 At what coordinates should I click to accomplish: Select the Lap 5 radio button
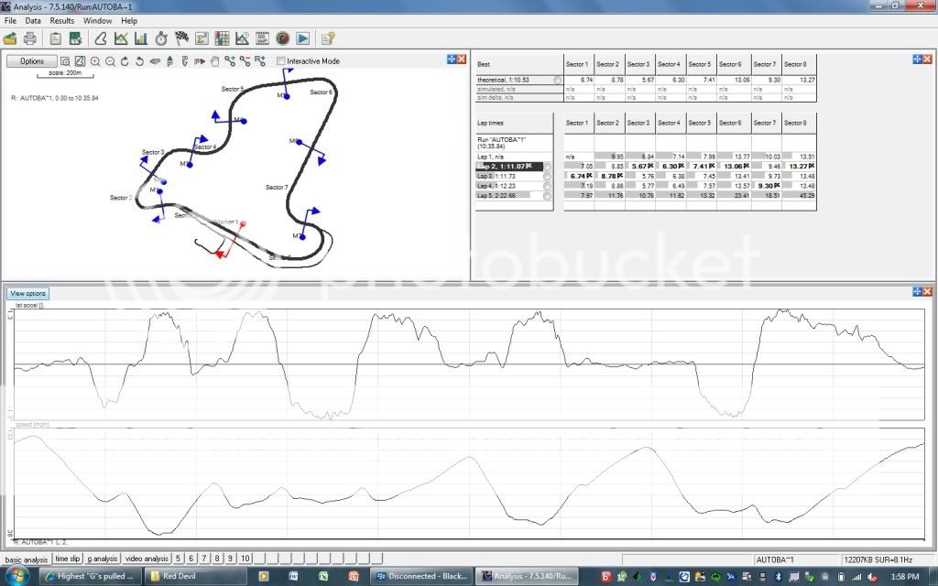click(x=547, y=195)
